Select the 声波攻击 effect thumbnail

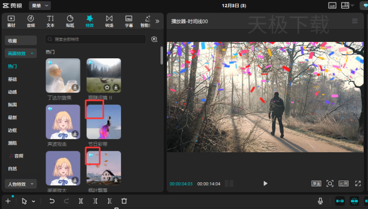(63, 122)
